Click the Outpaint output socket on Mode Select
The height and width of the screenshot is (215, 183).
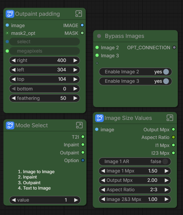[83, 152]
